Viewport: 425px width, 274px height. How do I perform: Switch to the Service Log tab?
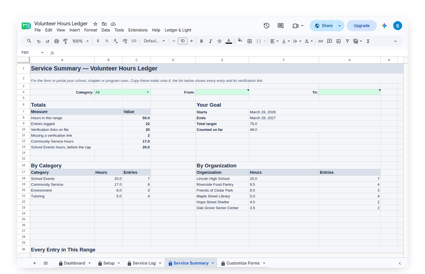point(144,263)
